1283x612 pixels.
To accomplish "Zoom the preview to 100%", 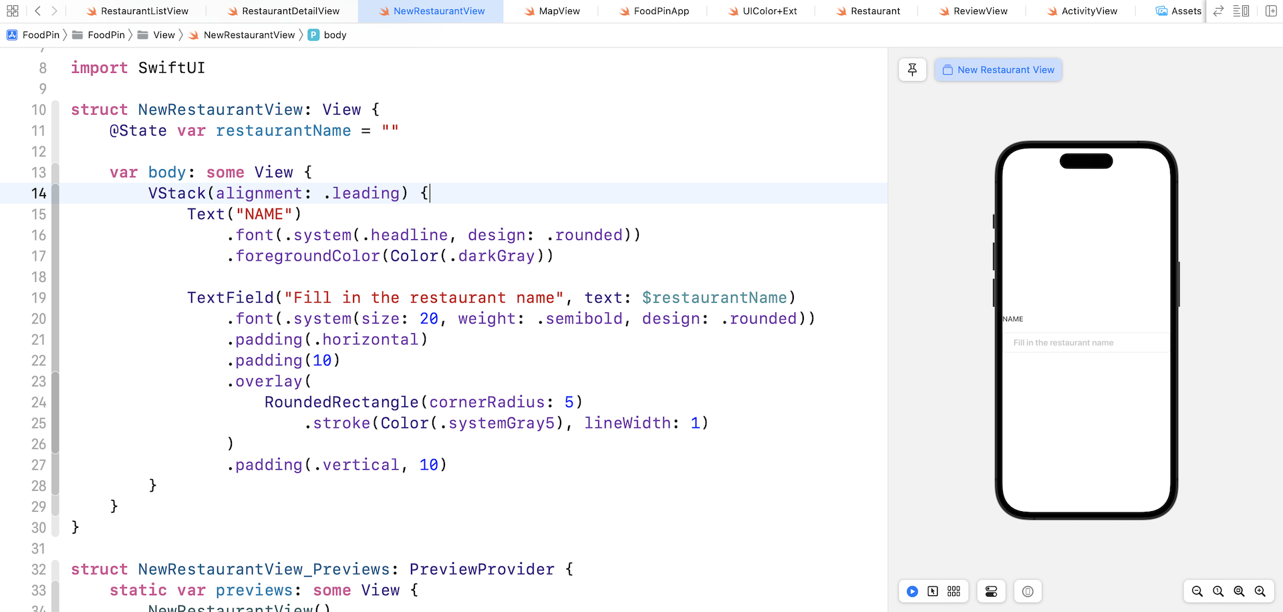I will click(x=1218, y=591).
